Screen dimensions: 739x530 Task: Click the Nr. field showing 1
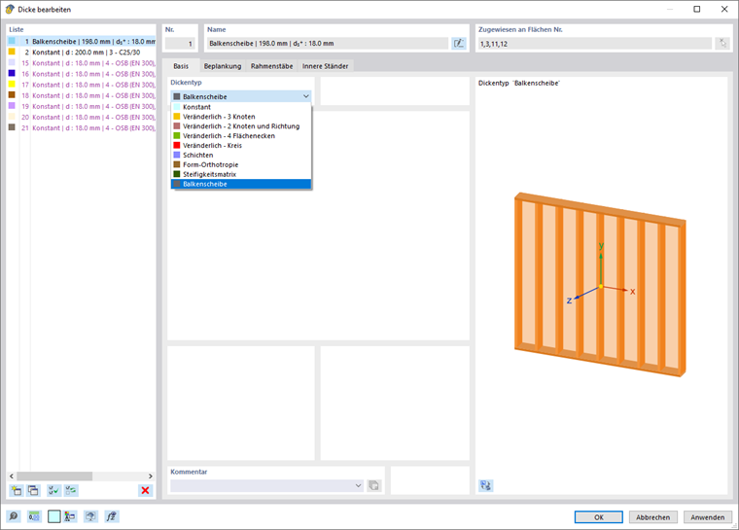click(180, 44)
